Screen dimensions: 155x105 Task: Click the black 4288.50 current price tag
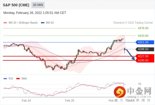pos(145,49)
